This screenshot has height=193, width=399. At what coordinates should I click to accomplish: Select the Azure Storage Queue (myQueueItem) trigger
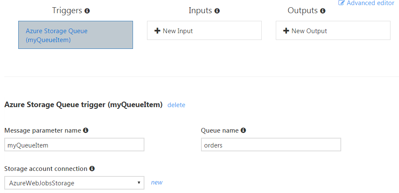75,35
